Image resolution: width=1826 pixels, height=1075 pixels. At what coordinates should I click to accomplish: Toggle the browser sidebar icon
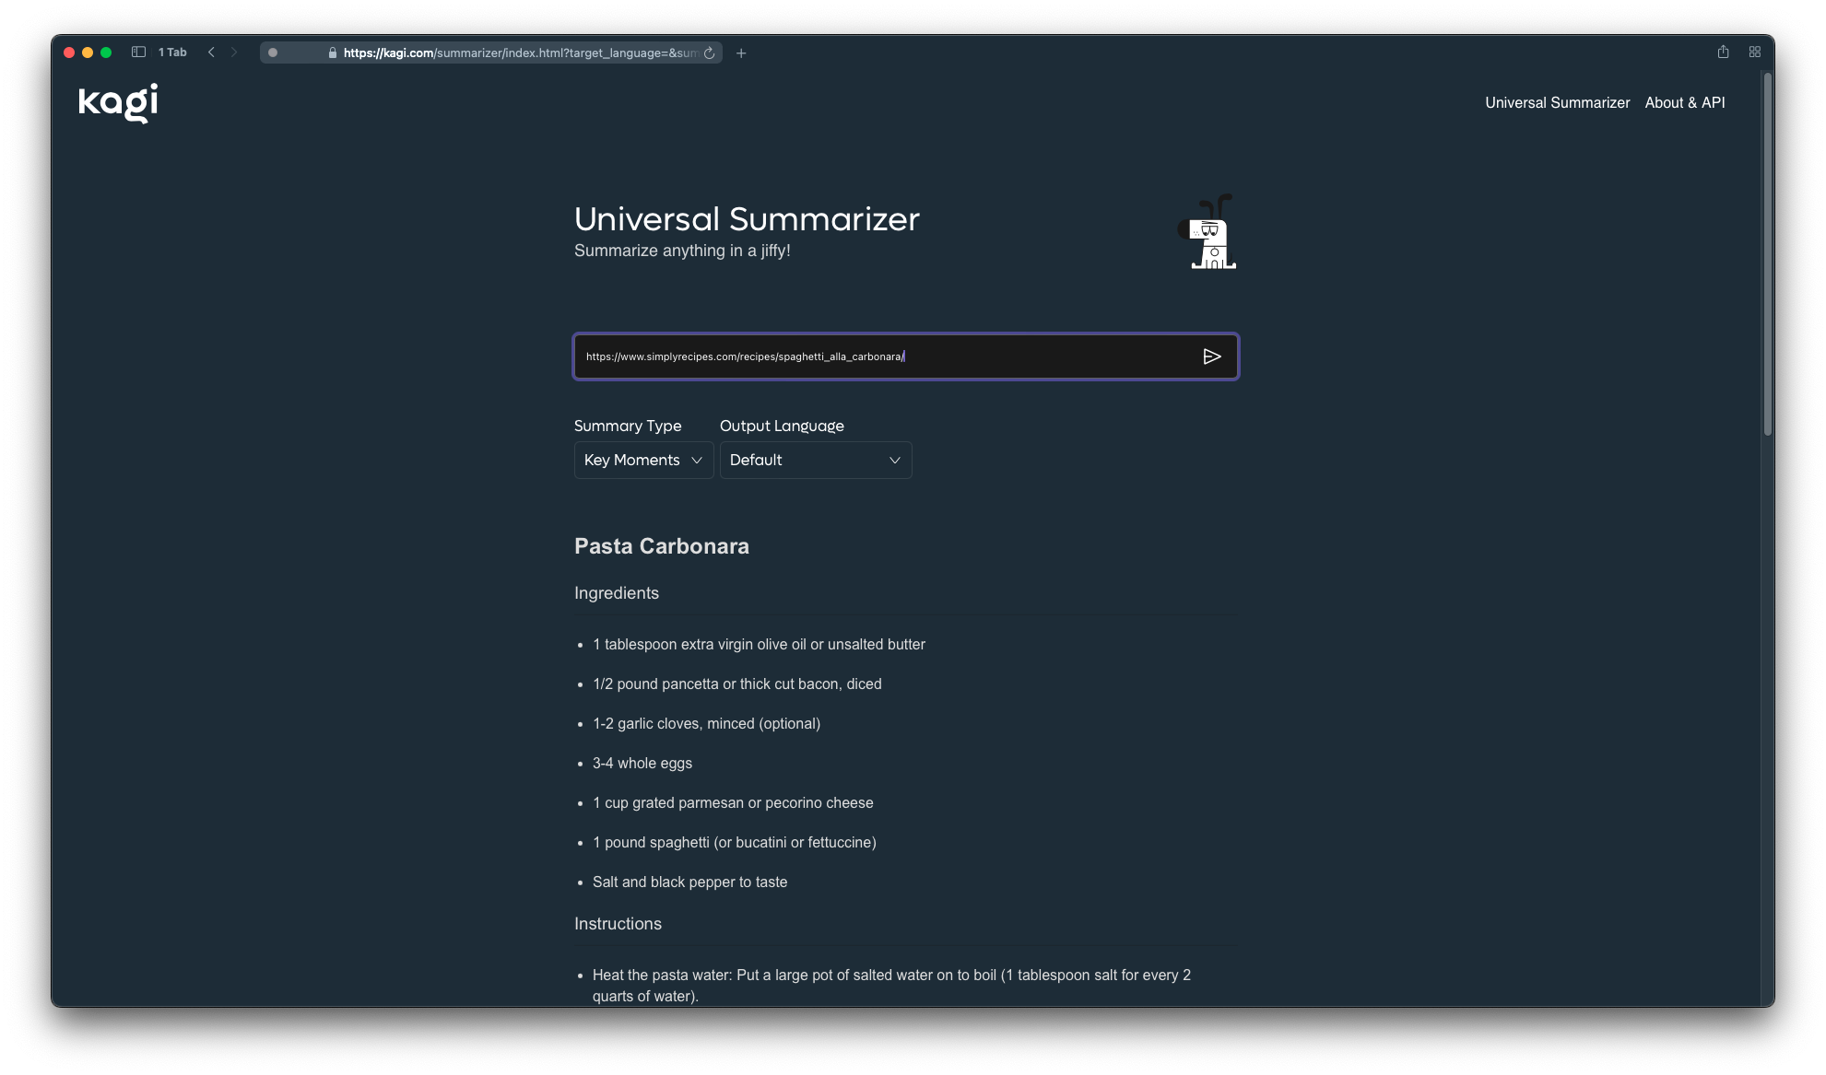(x=138, y=53)
